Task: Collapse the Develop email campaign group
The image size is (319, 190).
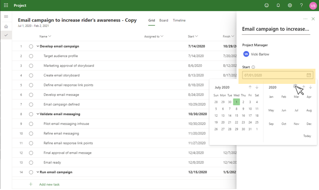Action: click(x=37, y=46)
